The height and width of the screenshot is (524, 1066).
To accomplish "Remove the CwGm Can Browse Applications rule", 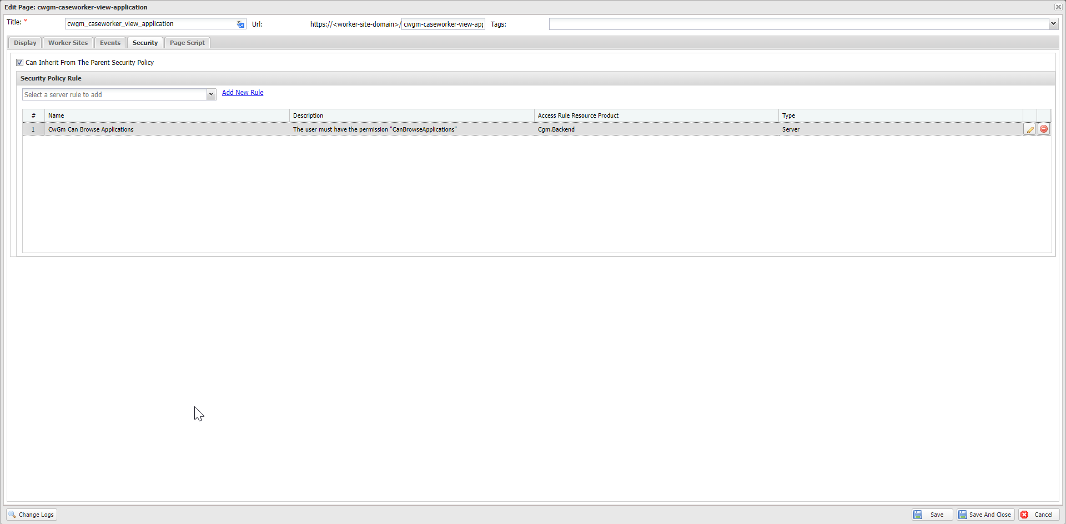I will [1044, 129].
